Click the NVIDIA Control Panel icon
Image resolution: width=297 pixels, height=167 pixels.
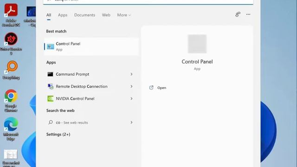(51, 99)
